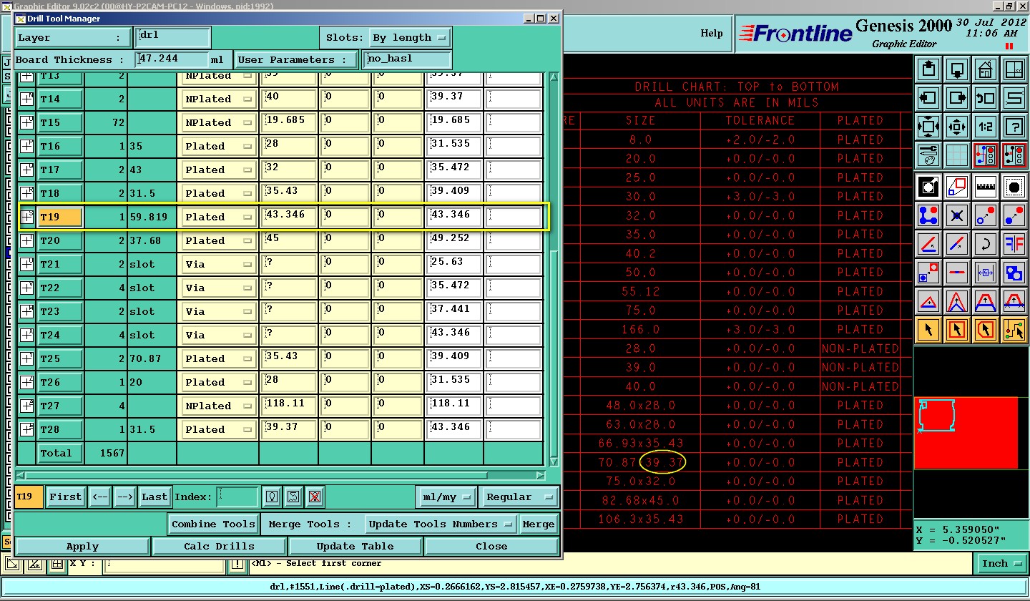Click the Calc Drills button
Image resolution: width=1030 pixels, height=601 pixels.
point(219,546)
